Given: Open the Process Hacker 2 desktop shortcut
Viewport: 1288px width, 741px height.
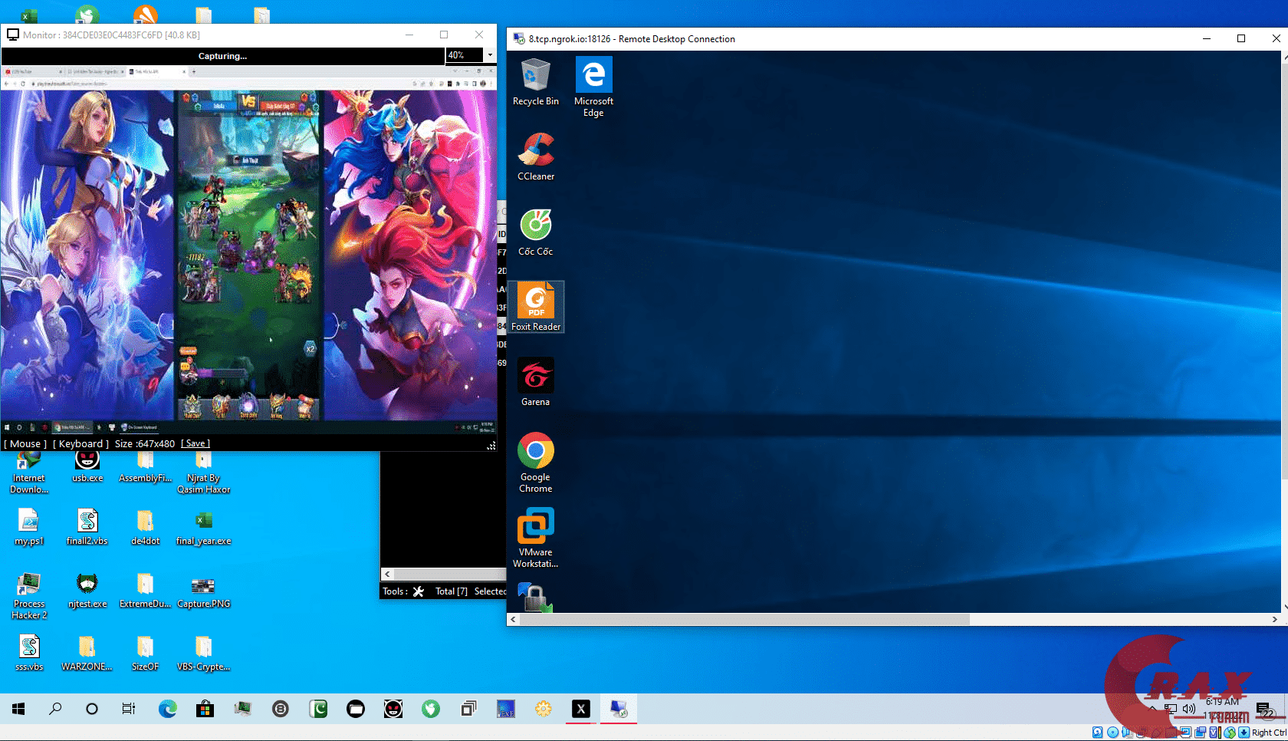Looking at the screenshot, I should [x=29, y=596].
